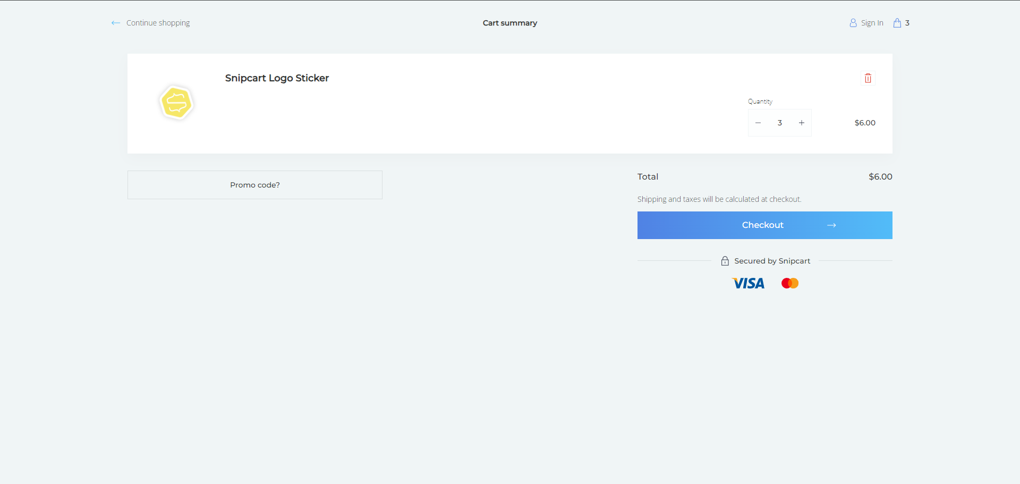Screen dimensions: 1020x484
Task: Click the user profile icon near Sign In
Action: (x=853, y=23)
